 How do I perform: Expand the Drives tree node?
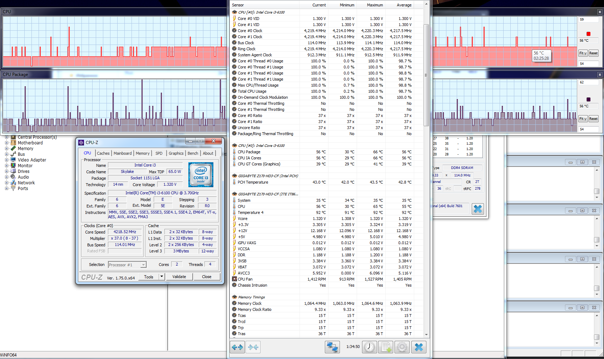(x=6, y=171)
